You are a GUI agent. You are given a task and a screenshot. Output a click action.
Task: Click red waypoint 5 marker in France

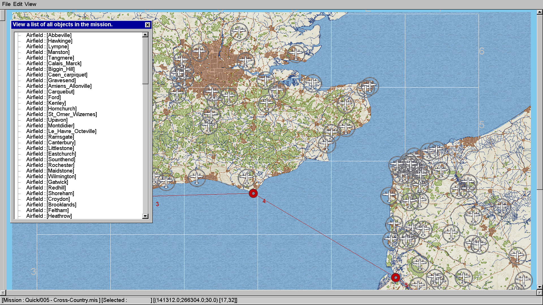396,278
